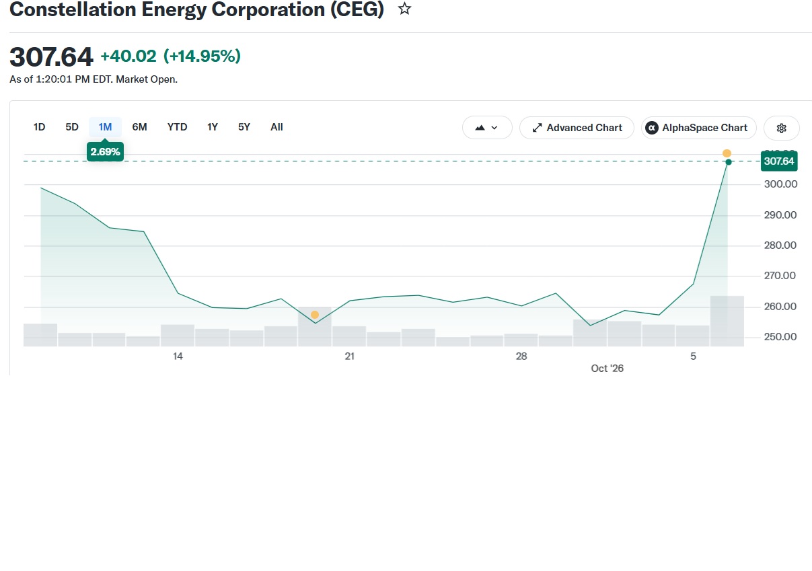Add CEG to watchlist with star icon
Viewport: 812px width, 571px height.
coord(404,9)
